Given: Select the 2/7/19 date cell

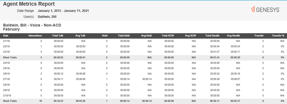Looking at the screenshot, I should pos(6,79).
